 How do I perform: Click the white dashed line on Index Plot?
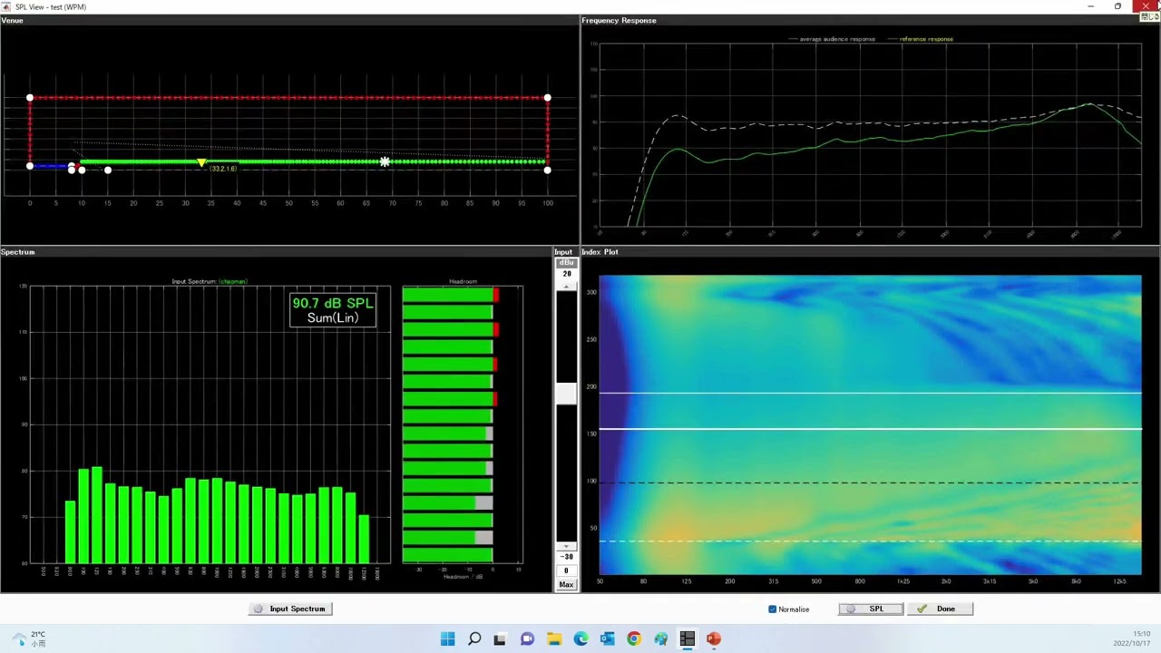(x=870, y=541)
